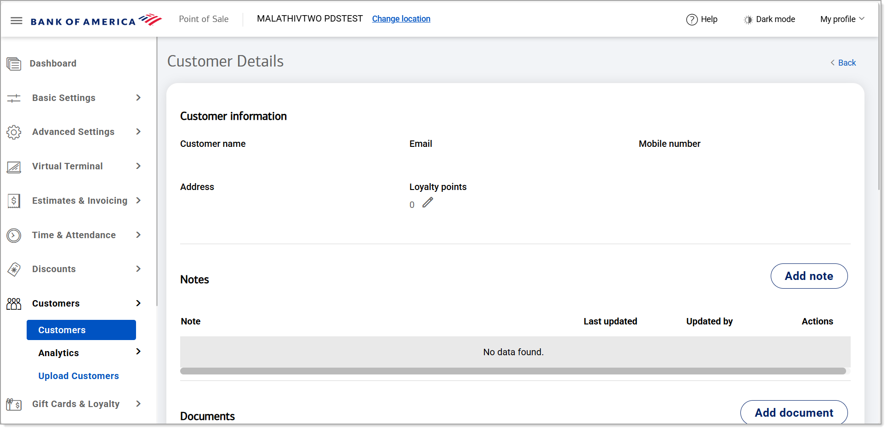Select Virtual Terminal menu item
The height and width of the screenshot is (430, 887).
[x=68, y=166]
